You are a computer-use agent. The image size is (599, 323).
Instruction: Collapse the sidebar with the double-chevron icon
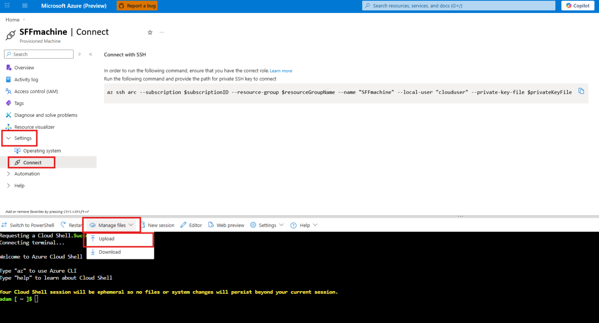coord(91,54)
